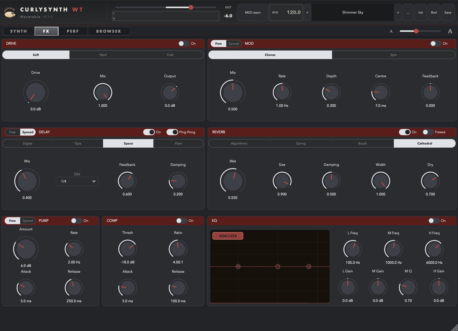Click the MOD Rate knob

pos(282,92)
